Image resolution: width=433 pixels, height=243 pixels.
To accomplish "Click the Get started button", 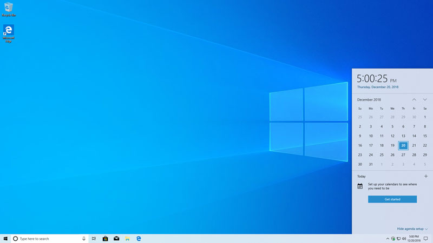I will pos(392,199).
